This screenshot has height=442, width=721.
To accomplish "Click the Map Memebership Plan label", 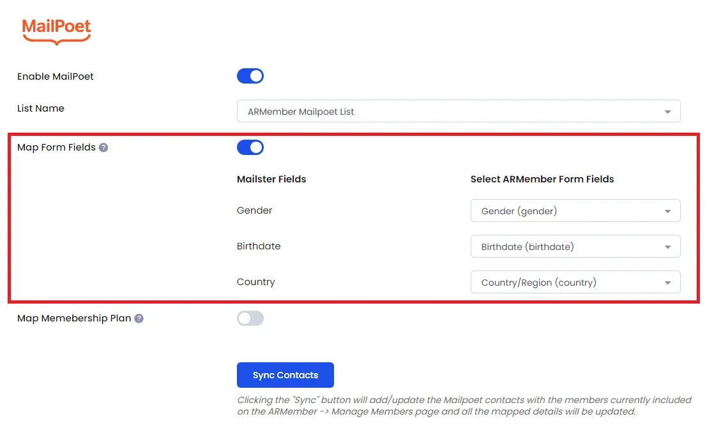I will pyautogui.click(x=74, y=318).
